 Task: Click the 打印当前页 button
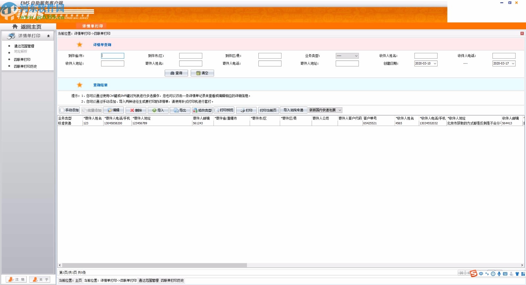coord(269,110)
